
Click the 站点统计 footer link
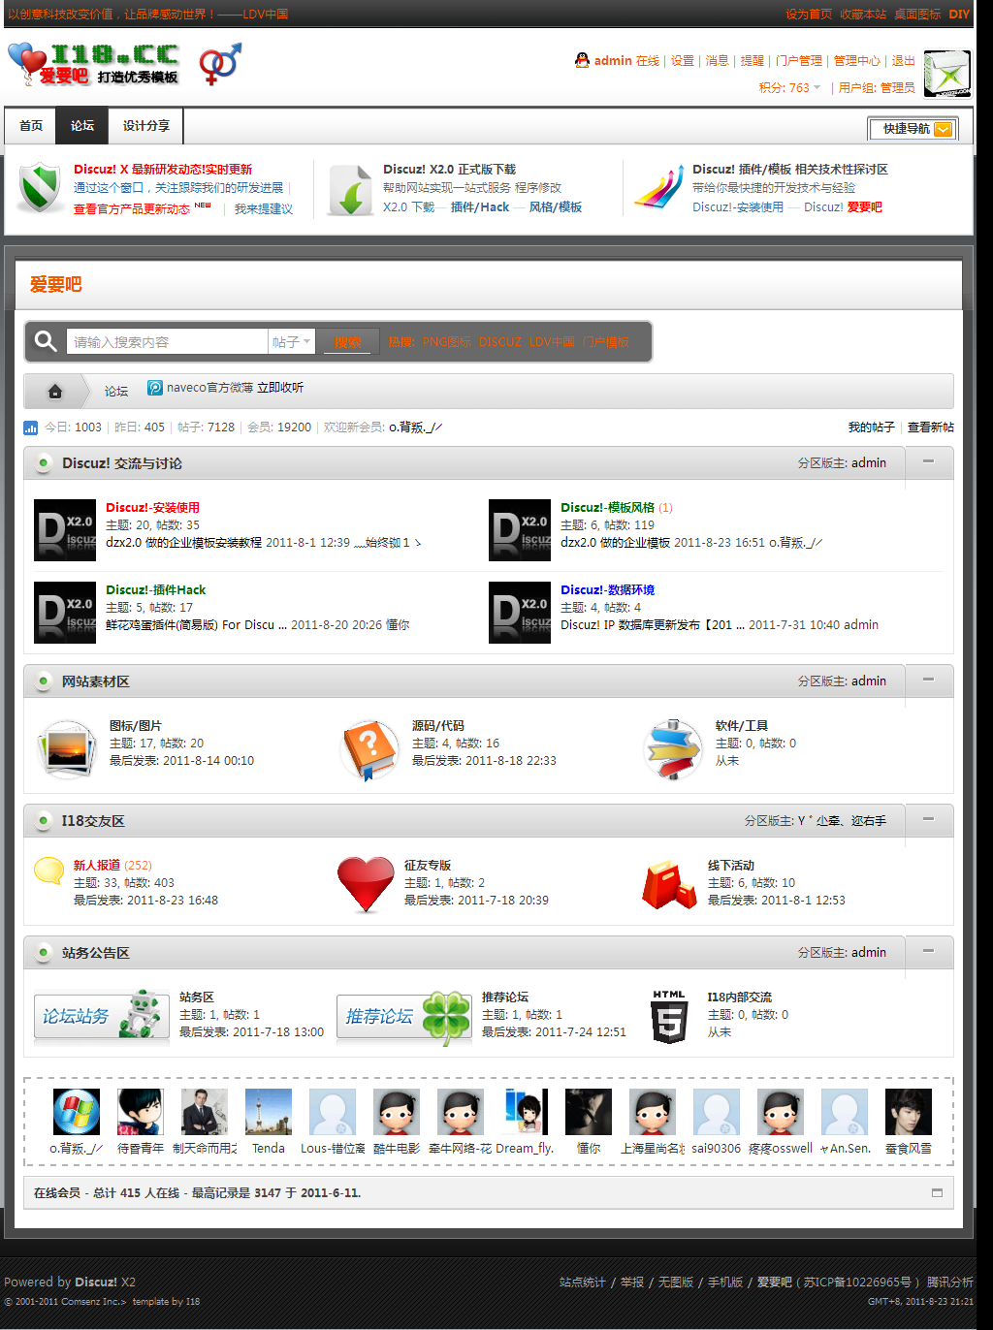[583, 1282]
